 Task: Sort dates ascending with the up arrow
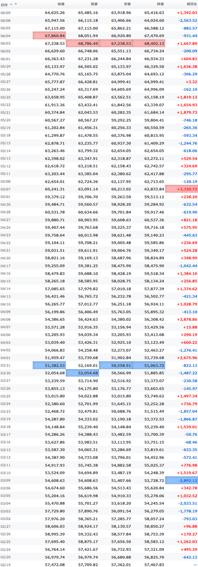(x=11, y=4)
